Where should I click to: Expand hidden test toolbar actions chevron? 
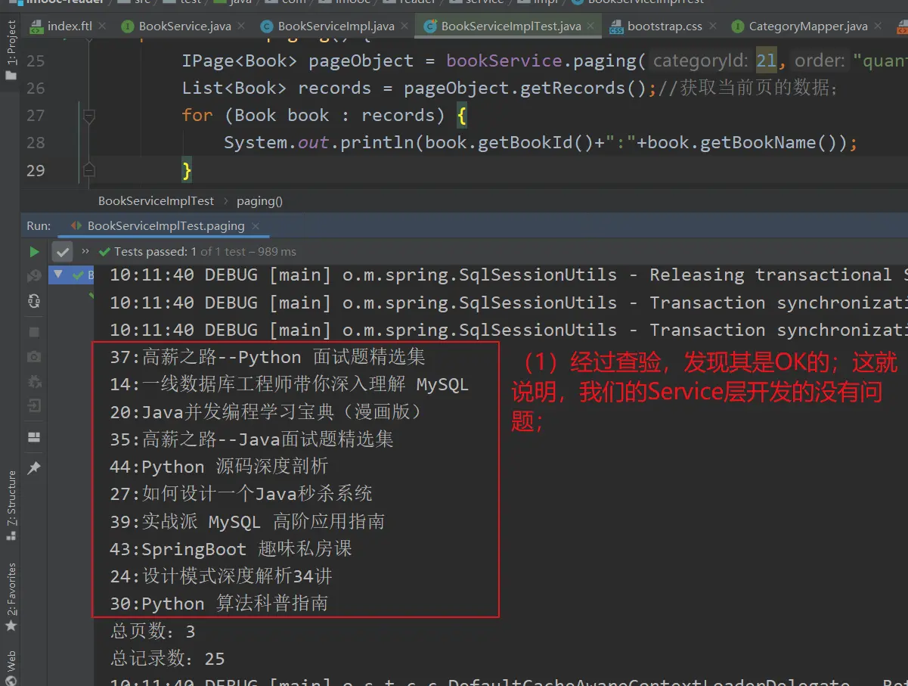pyautogui.click(x=85, y=251)
